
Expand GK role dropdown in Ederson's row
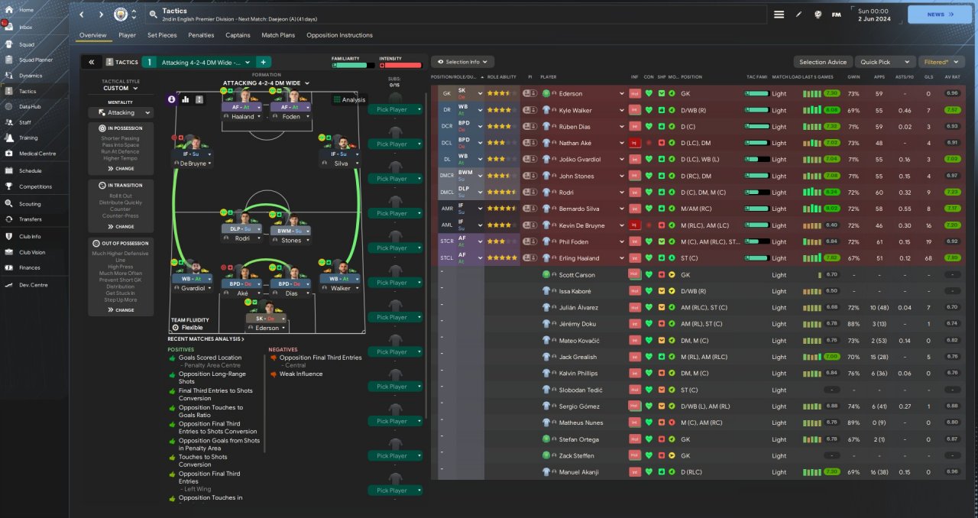pos(480,93)
